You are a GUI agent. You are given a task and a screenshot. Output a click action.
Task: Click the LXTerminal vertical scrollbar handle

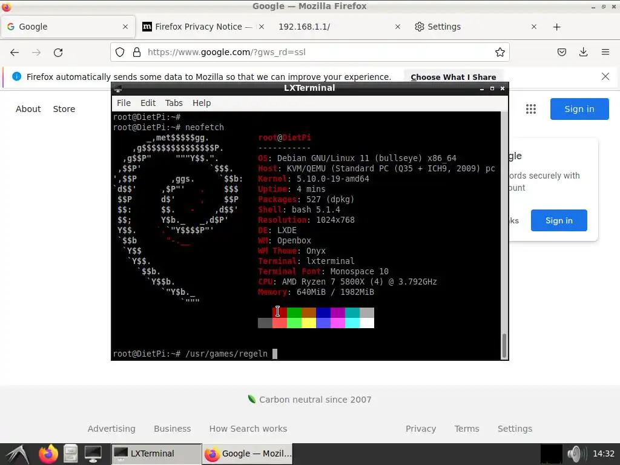click(504, 346)
